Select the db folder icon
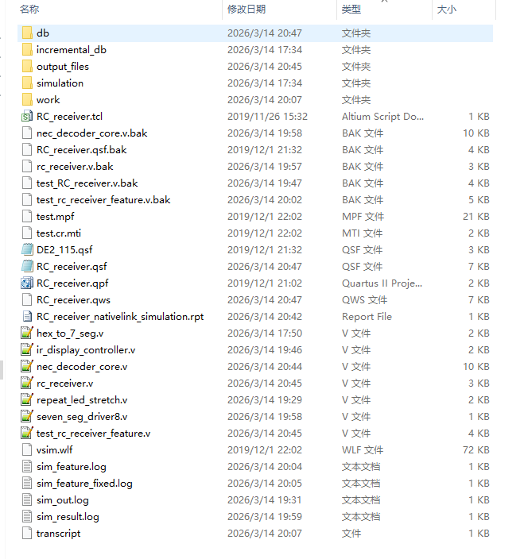524x559 pixels. (27, 33)
